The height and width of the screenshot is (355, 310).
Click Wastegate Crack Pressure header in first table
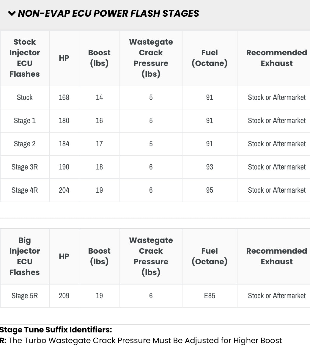[x=151, y=58]
